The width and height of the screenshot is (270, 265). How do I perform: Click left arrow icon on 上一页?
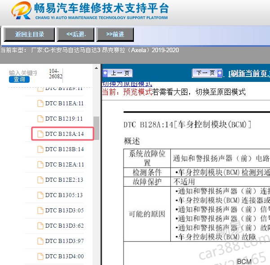pos(106,73)
